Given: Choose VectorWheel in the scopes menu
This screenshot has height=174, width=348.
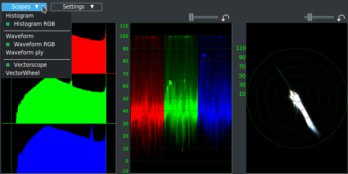Looking at the screenshot, I should [23, 73].
